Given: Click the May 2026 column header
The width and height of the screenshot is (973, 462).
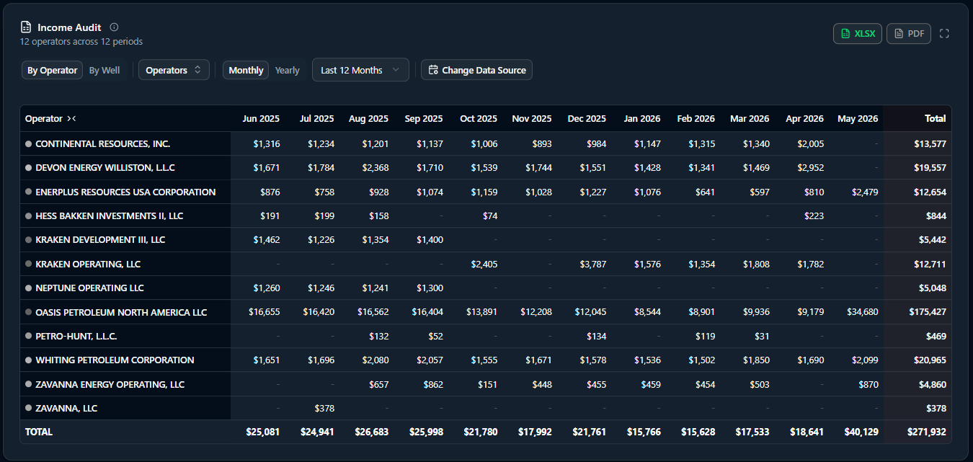Looking at the screenshot, I should coord(858,119).
